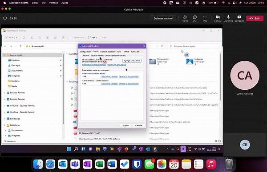
Task: Click Detener la sincronización for the 0 KB location
Action: [x=129, y=84]
